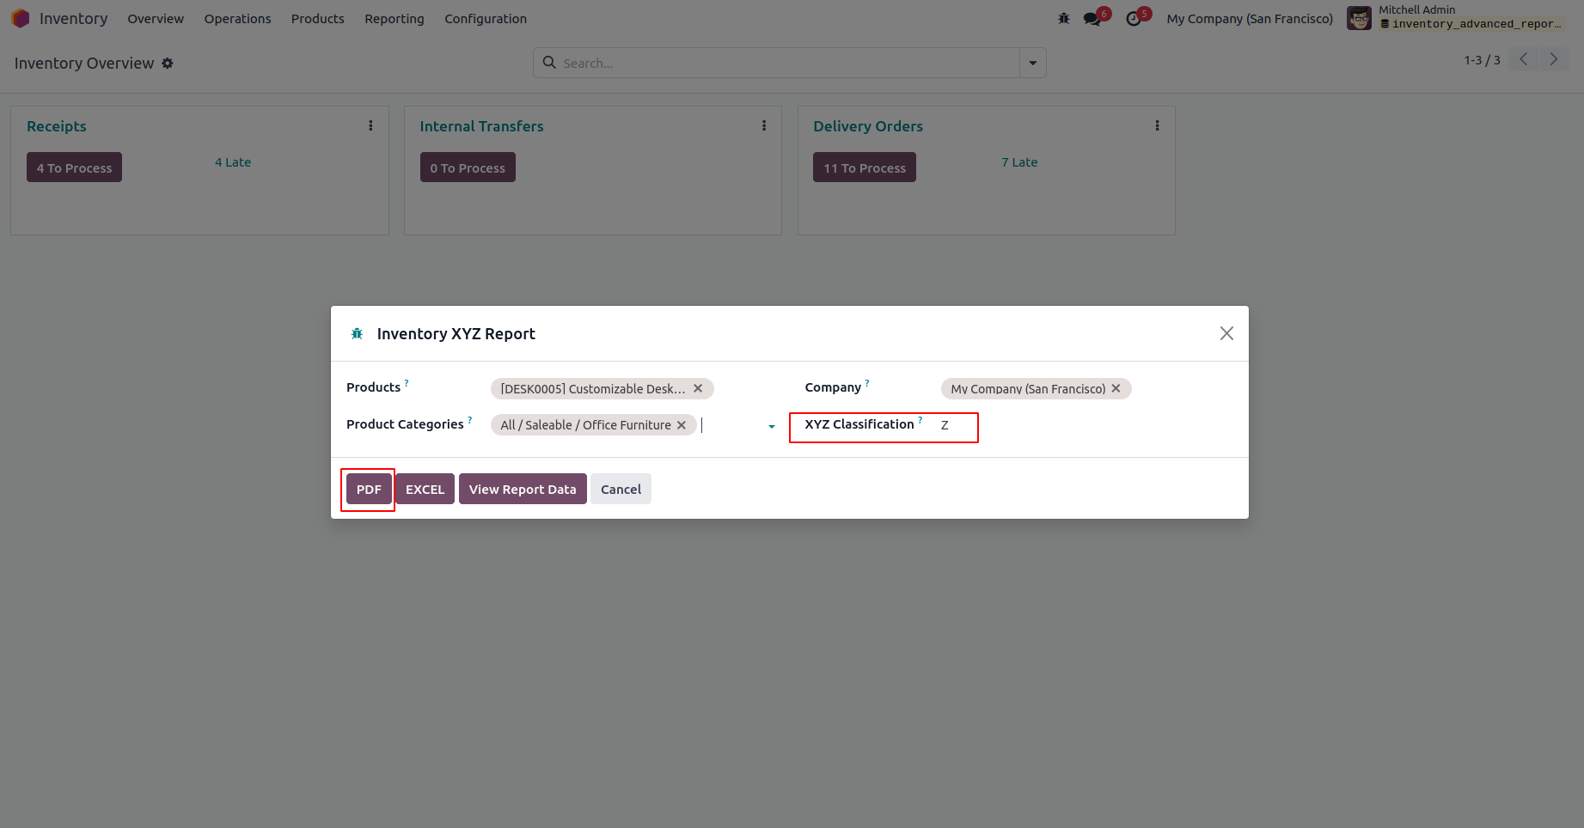Open the Reporting menu

pyautogui.click(x=394, y=19)
